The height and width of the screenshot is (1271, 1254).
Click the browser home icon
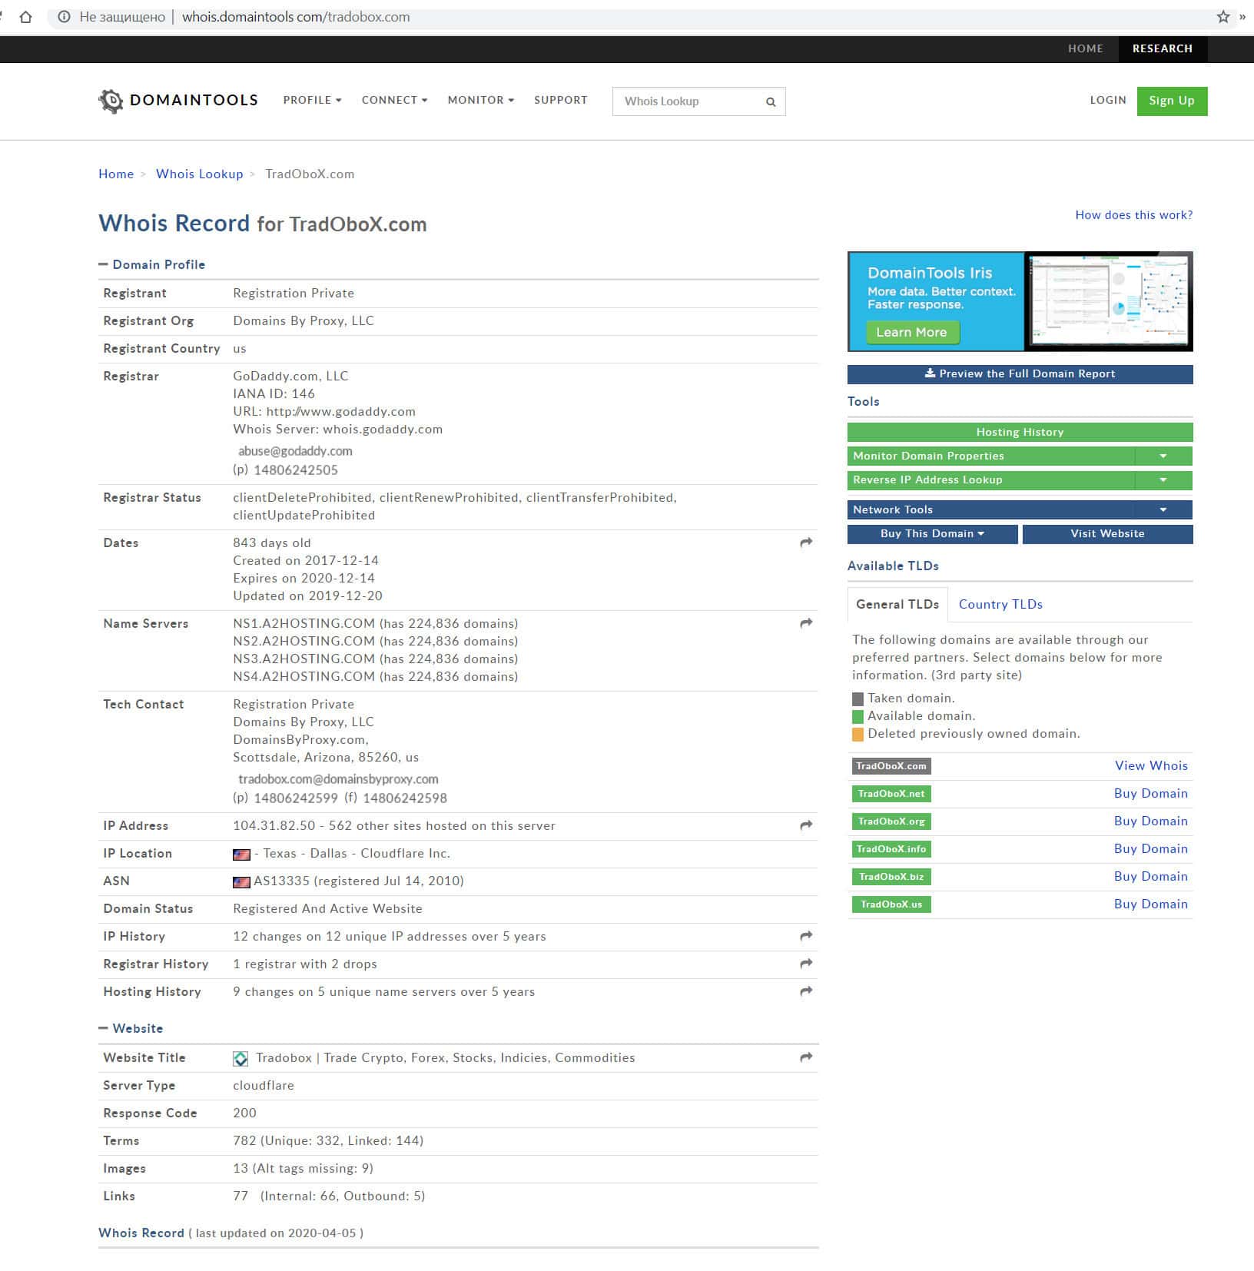coord(25,17)
